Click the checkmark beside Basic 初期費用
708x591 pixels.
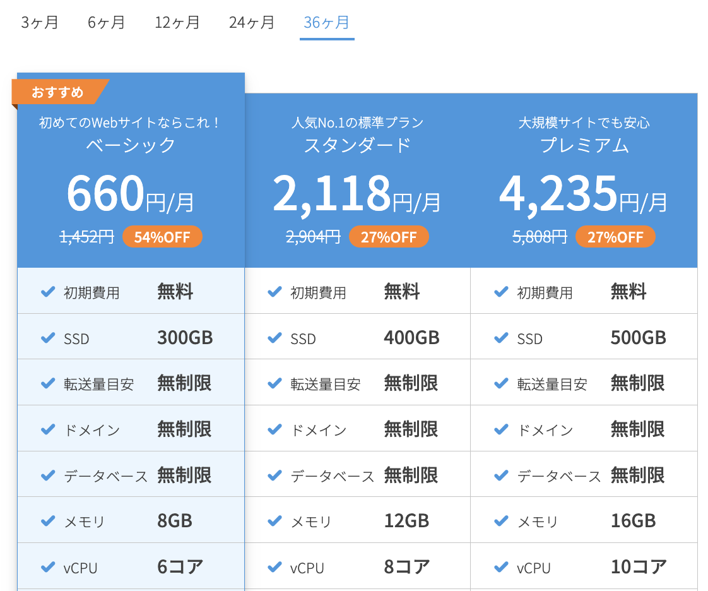[48, 292]
